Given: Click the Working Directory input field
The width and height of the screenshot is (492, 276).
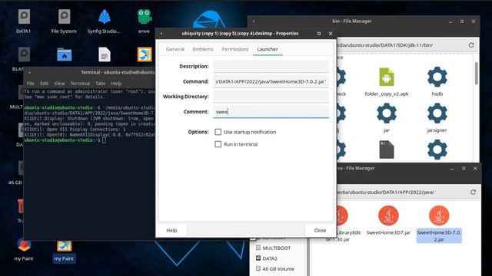Looking at the screenshot, I should coord(271,97).
